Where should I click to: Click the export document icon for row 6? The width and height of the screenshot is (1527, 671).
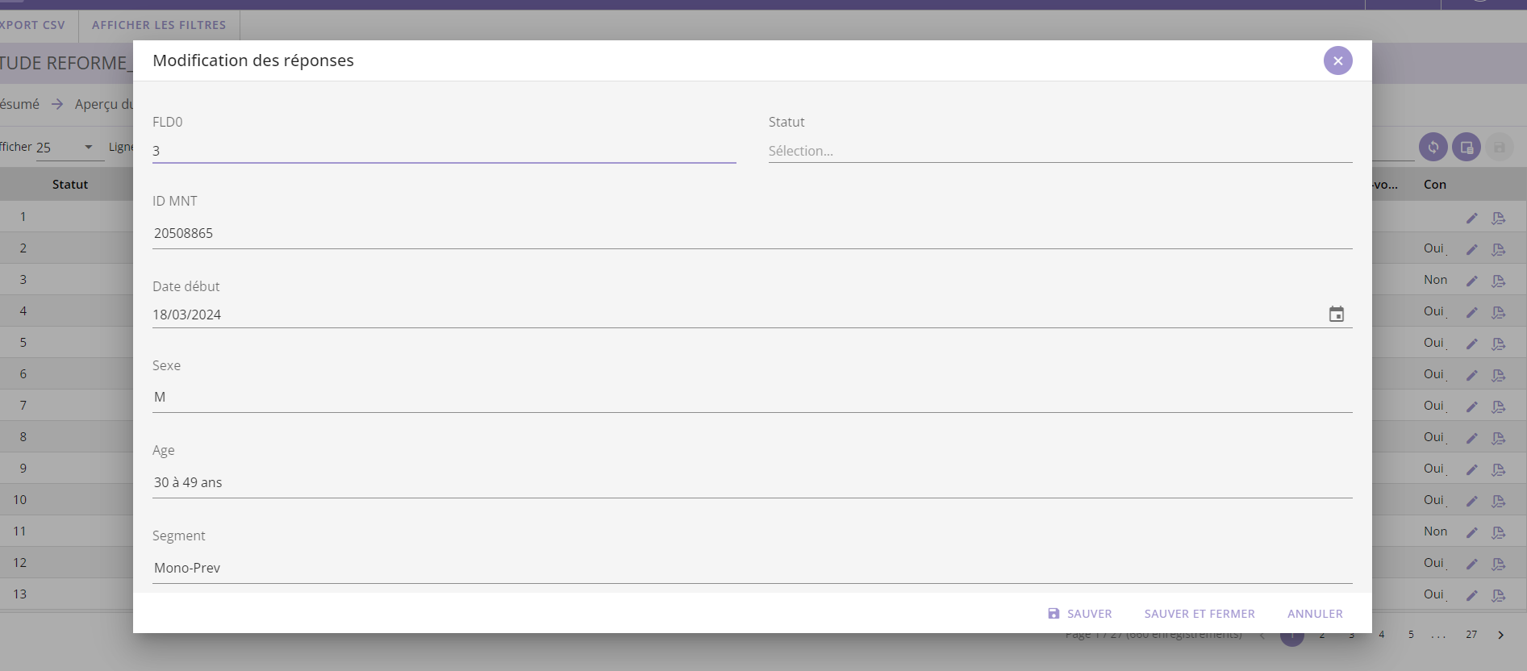1499,375
